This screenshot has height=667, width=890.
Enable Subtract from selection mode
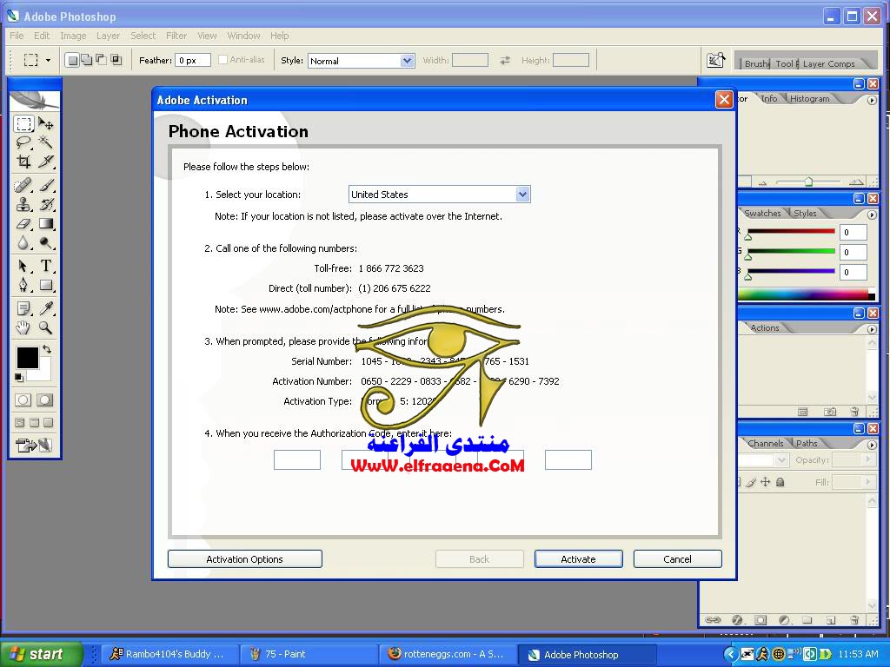102,60
